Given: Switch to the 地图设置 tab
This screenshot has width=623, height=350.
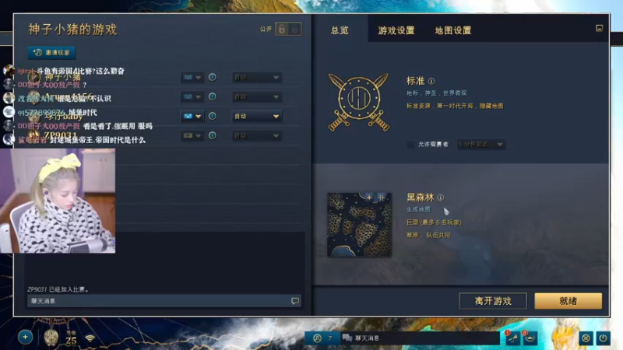Looking at the screenshot, I should [453, 30].
